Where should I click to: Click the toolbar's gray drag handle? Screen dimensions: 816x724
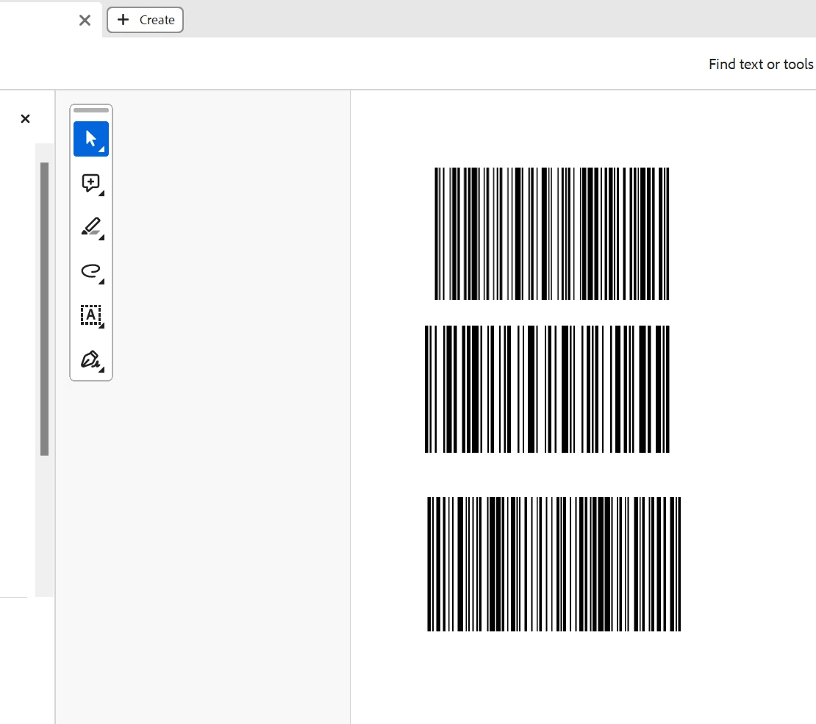point(91,110)
